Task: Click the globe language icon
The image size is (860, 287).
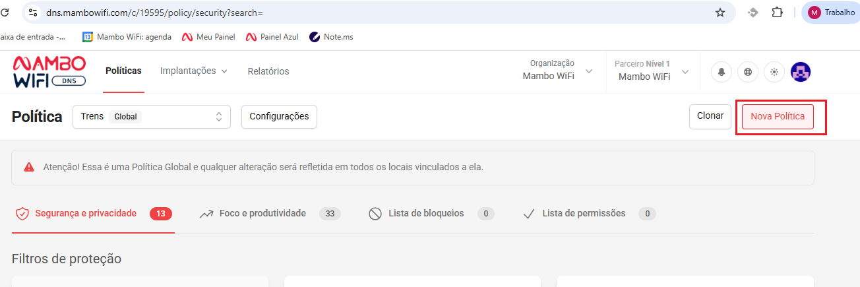Action: point(748,72)
